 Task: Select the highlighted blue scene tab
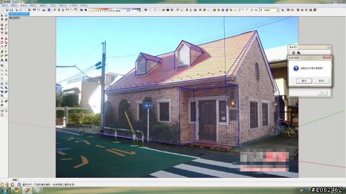pyautogui.click(x=19, y=13)
